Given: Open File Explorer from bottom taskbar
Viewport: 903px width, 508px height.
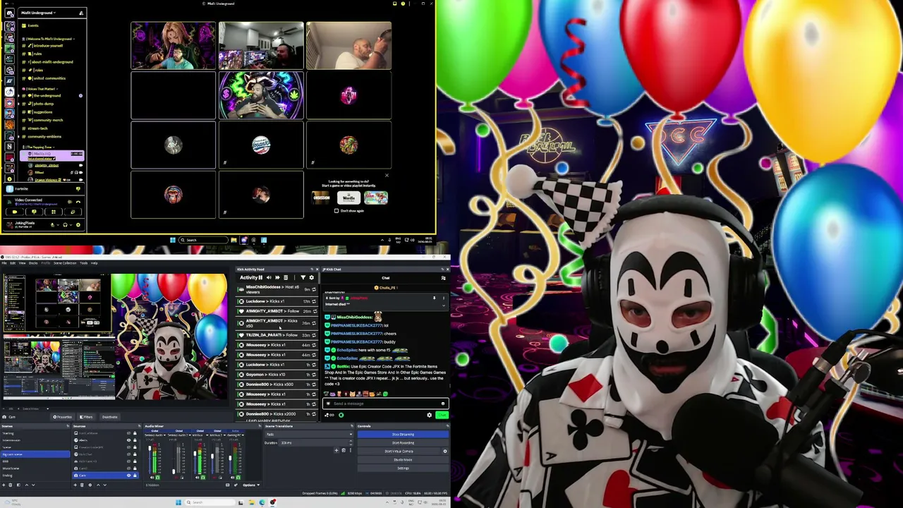Looking at the screenshot, I should point(252,502).
